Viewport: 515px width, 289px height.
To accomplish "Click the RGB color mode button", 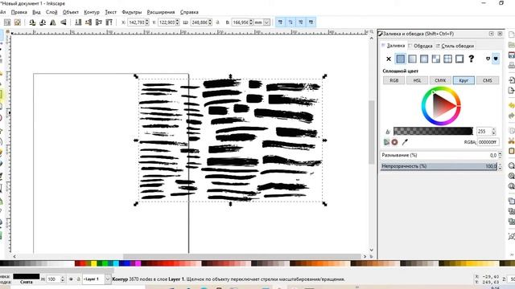I will coord(393,80).
